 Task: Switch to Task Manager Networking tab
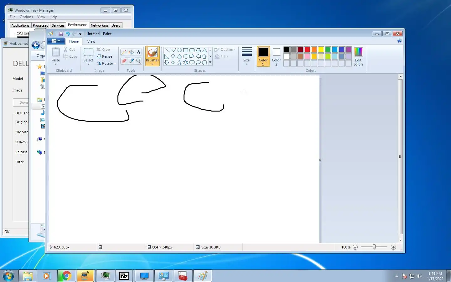[99, 25]
